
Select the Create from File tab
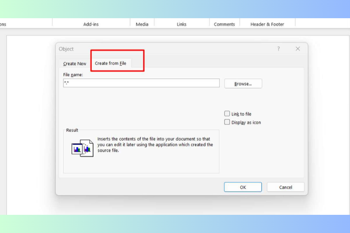click(x=111, y=63)
